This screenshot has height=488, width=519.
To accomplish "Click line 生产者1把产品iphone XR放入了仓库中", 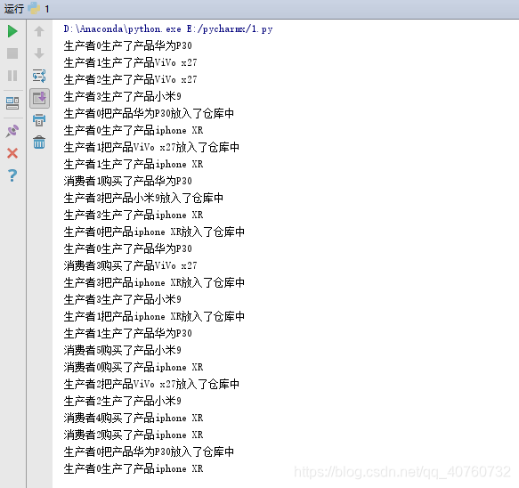I will (x=154, y=316).
